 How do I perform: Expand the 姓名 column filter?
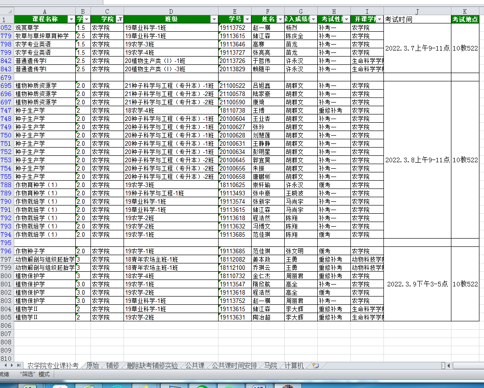[280, 19]
